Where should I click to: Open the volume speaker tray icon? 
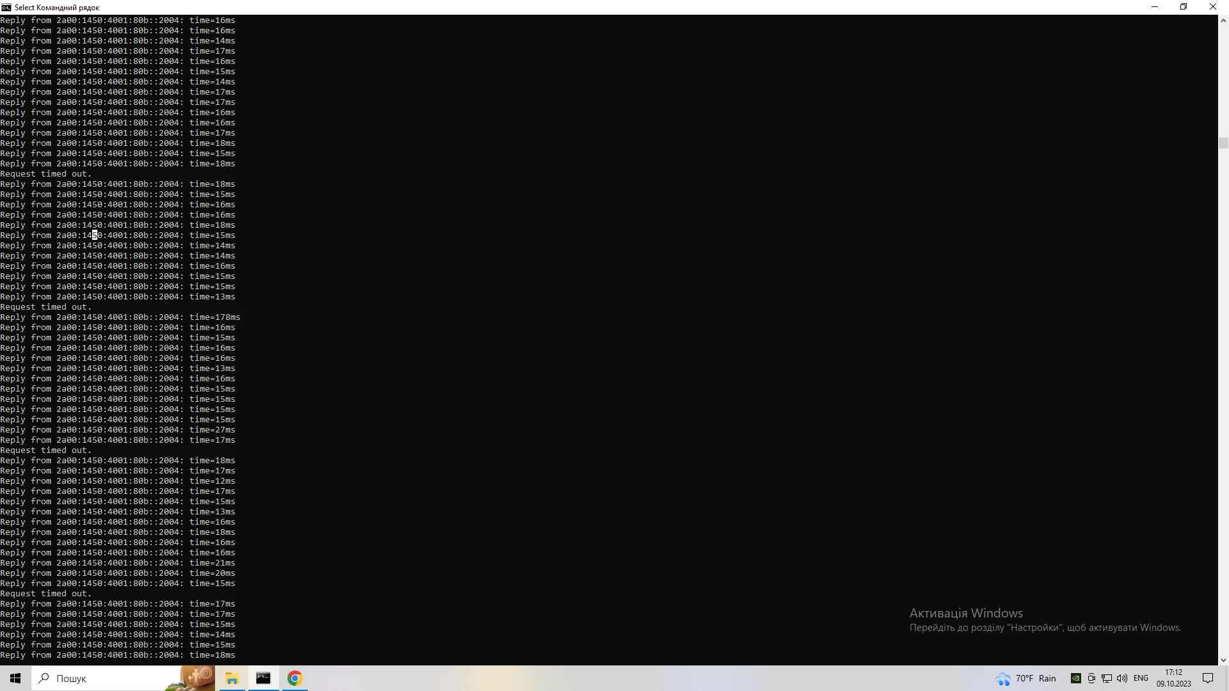(x=1122, y=678)
